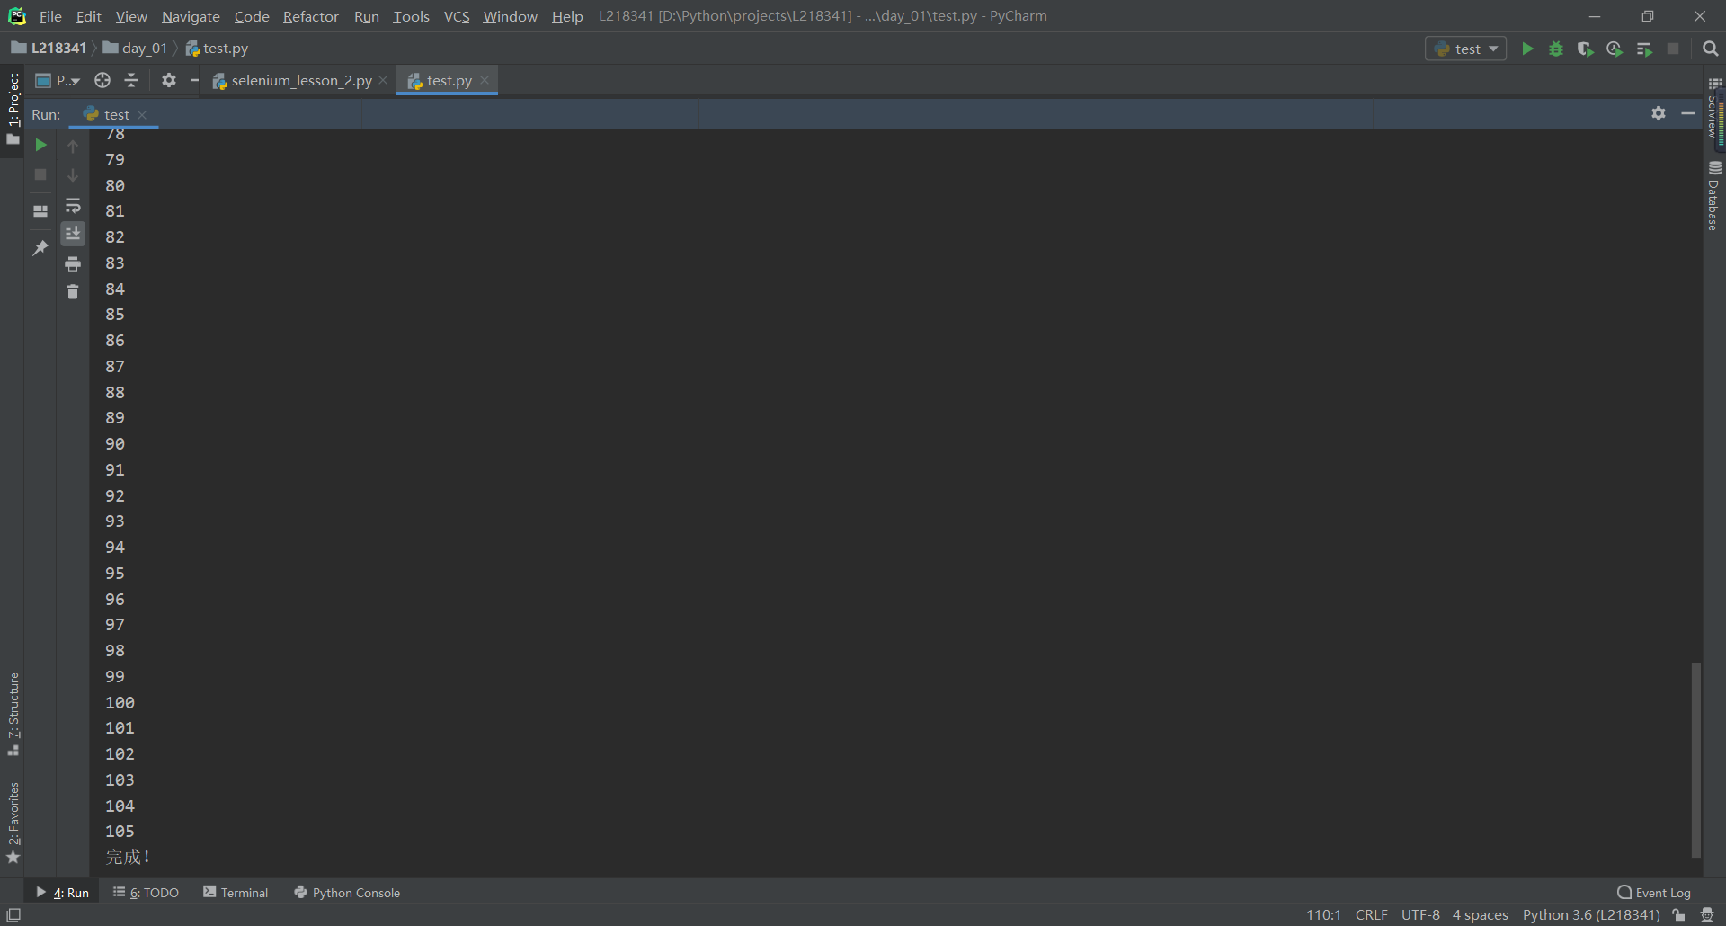Restore layout icon in Run panel
This screenshot has height=926, width=1726.
40,211
